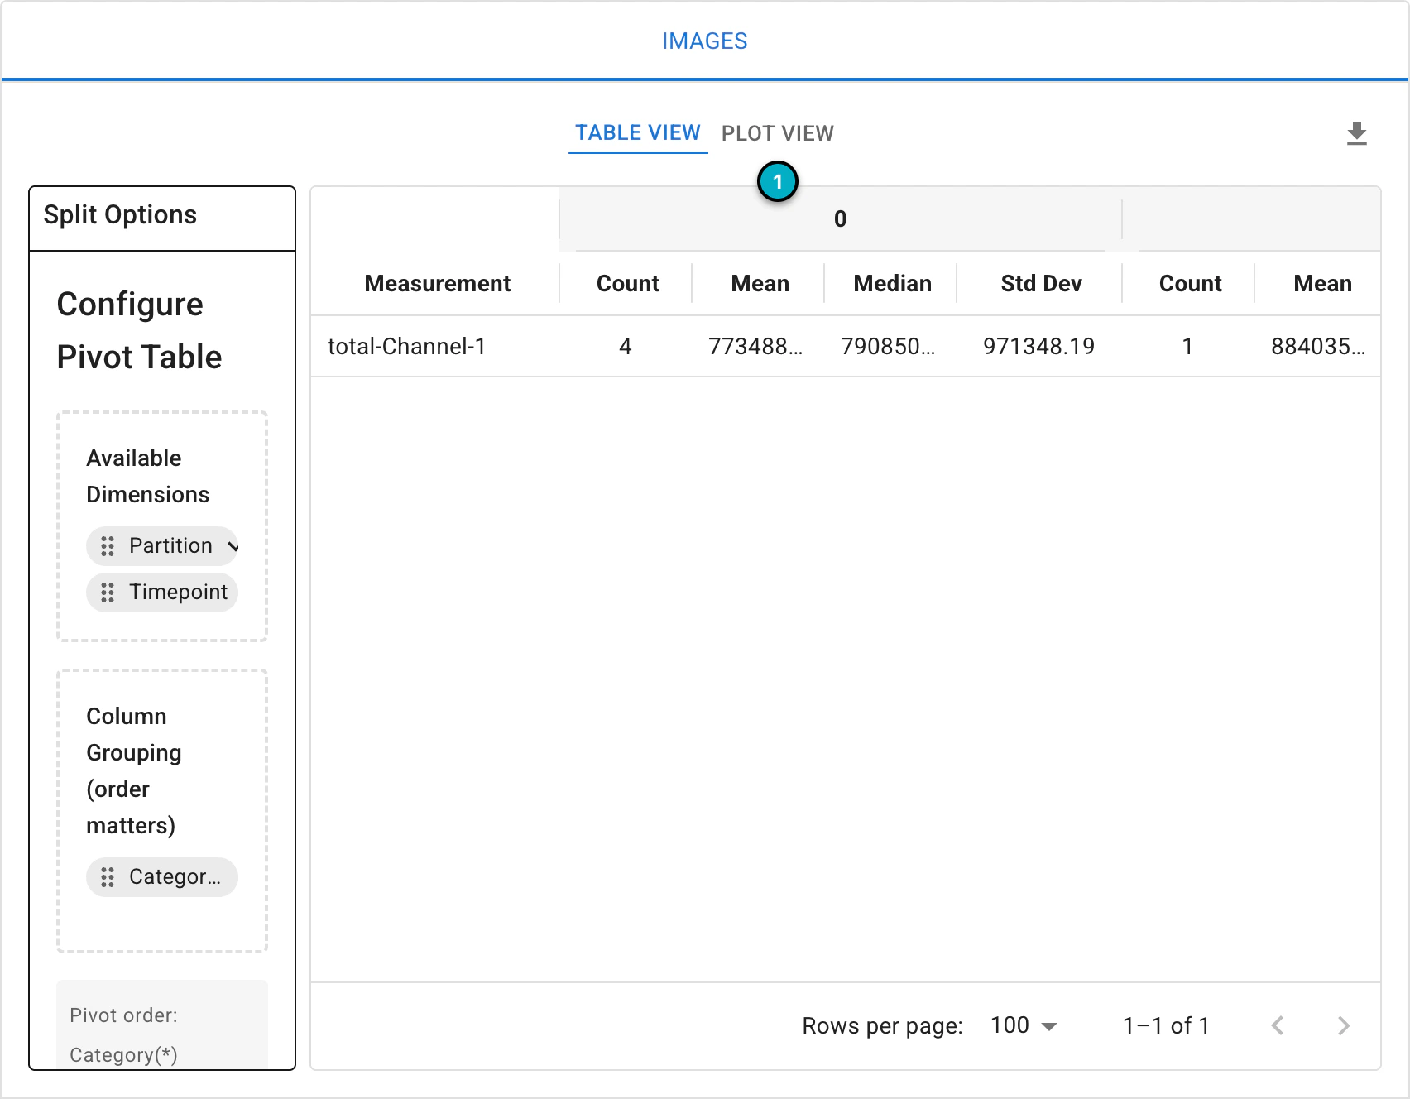Click the Configure Pivot Table heading
The image size is (1410, 1099).
tap(140, 331)
